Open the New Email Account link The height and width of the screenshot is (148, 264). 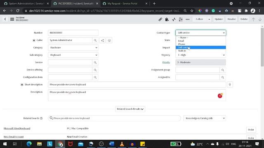click(x=14, y=137)
